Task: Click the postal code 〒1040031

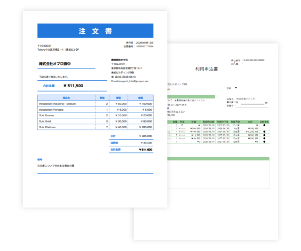Action: pyautogui.click(x=44, y=46)
